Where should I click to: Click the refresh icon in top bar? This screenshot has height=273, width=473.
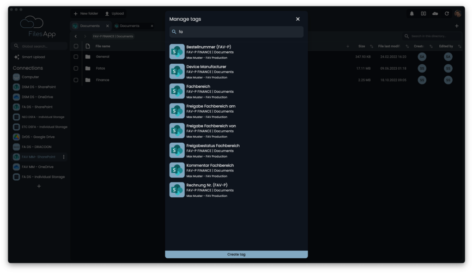[447, 13]
